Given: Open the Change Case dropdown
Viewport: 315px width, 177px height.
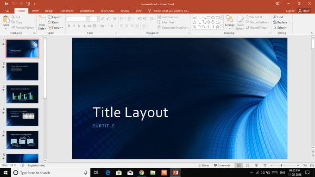Looking at the screenshot, I should pyautogui.click(x=103, y=26).
